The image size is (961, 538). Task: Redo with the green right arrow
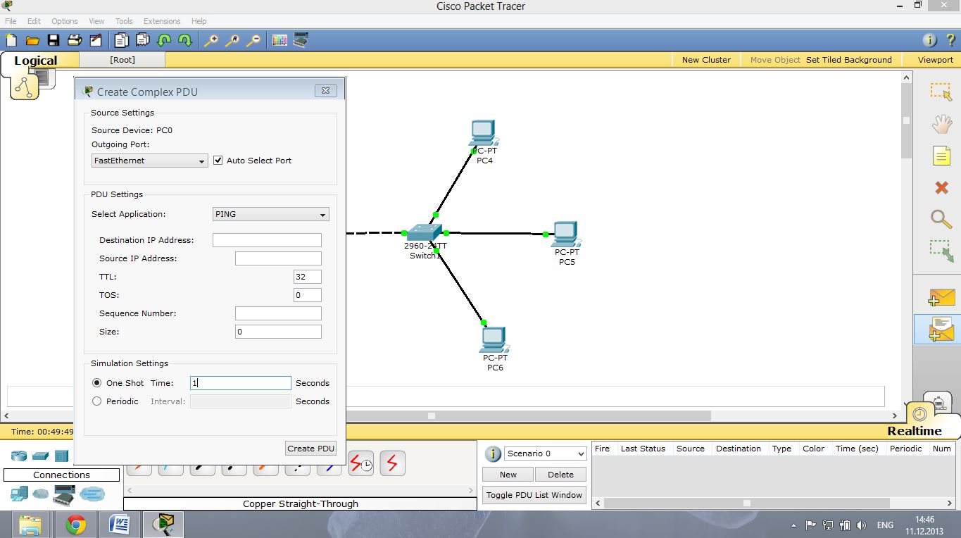pyautogui.click(x=185, y=40)
